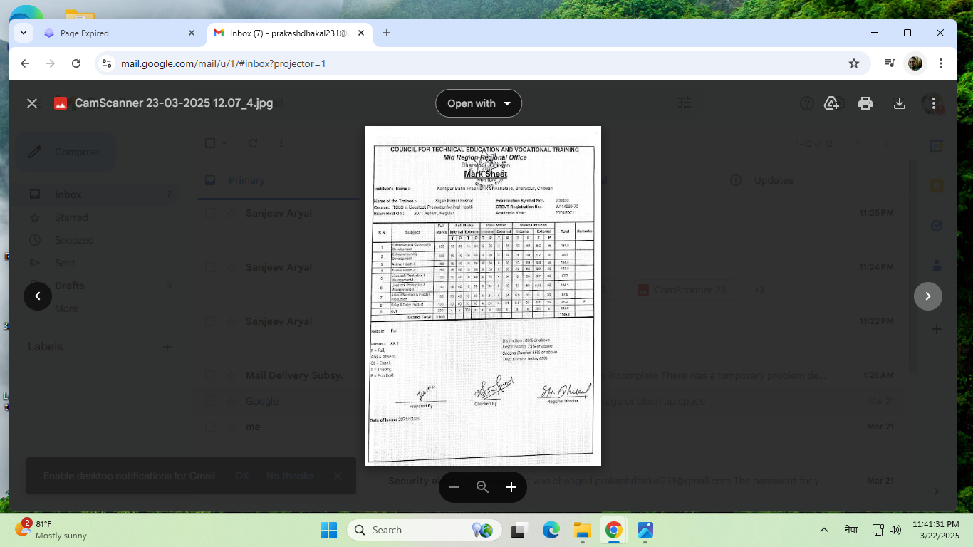Open the Chrome profile avatar
Screen dimensions: 973x547
915,63
